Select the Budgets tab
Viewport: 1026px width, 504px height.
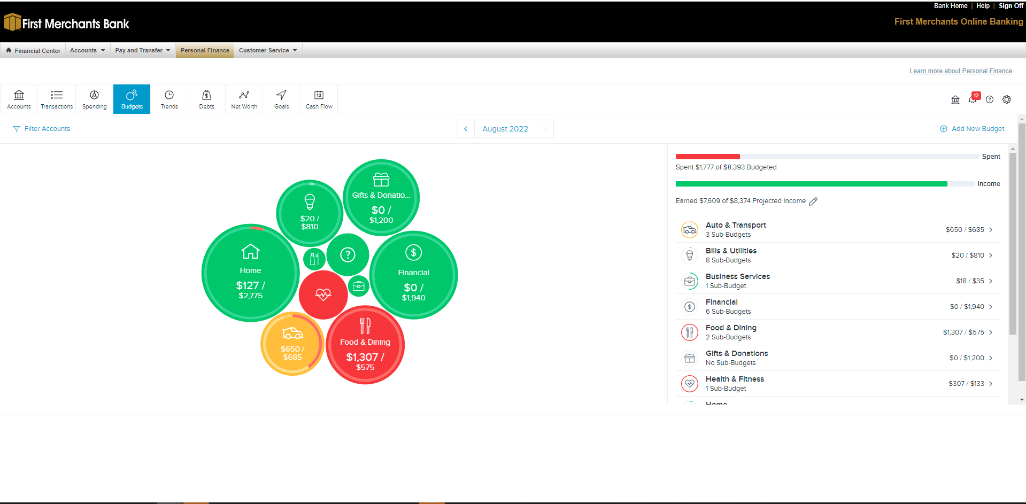(132, 99)
